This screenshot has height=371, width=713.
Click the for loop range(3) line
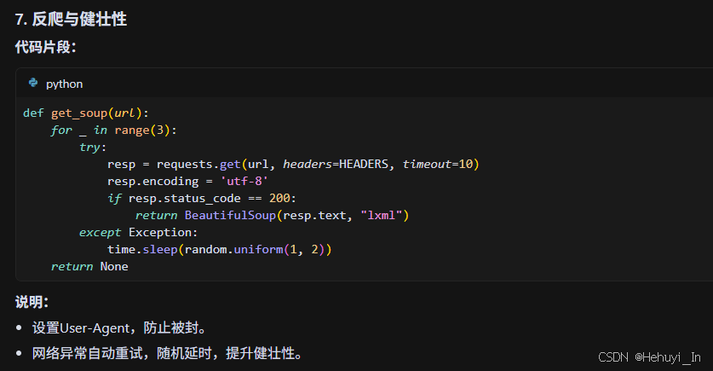pyautogui.click(x=113, y=130)
